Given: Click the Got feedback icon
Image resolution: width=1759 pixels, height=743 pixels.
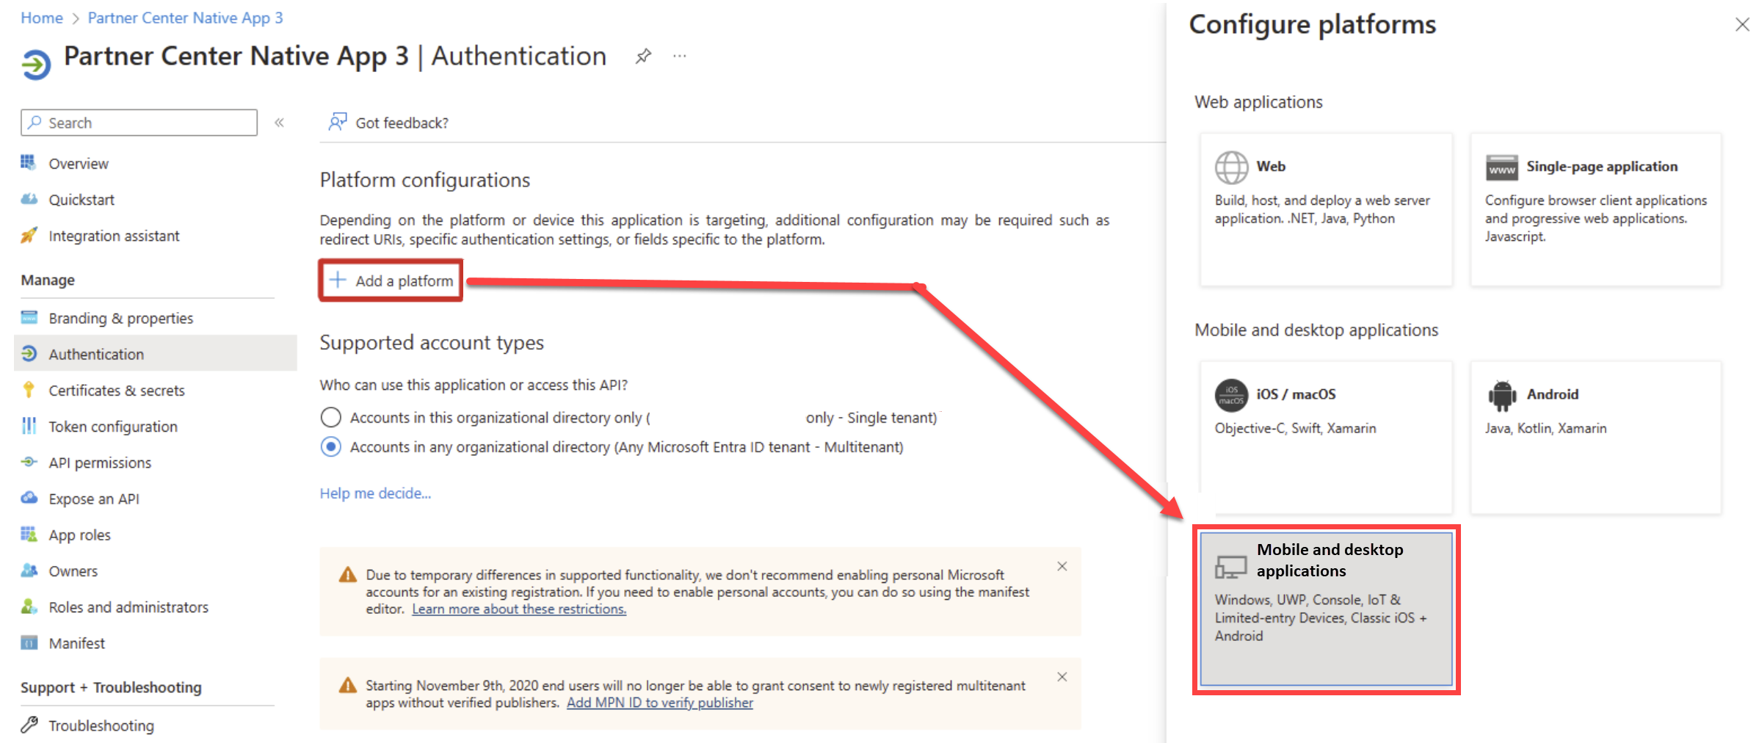Looking at the screenshot, I should 337,122.
